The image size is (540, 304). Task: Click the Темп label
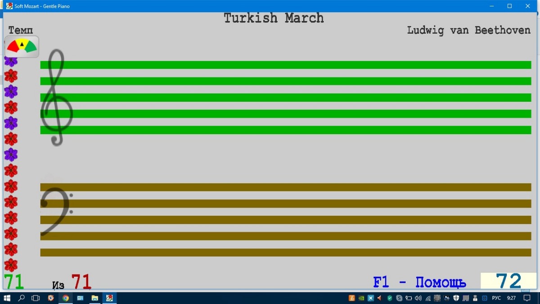(21, 30)
